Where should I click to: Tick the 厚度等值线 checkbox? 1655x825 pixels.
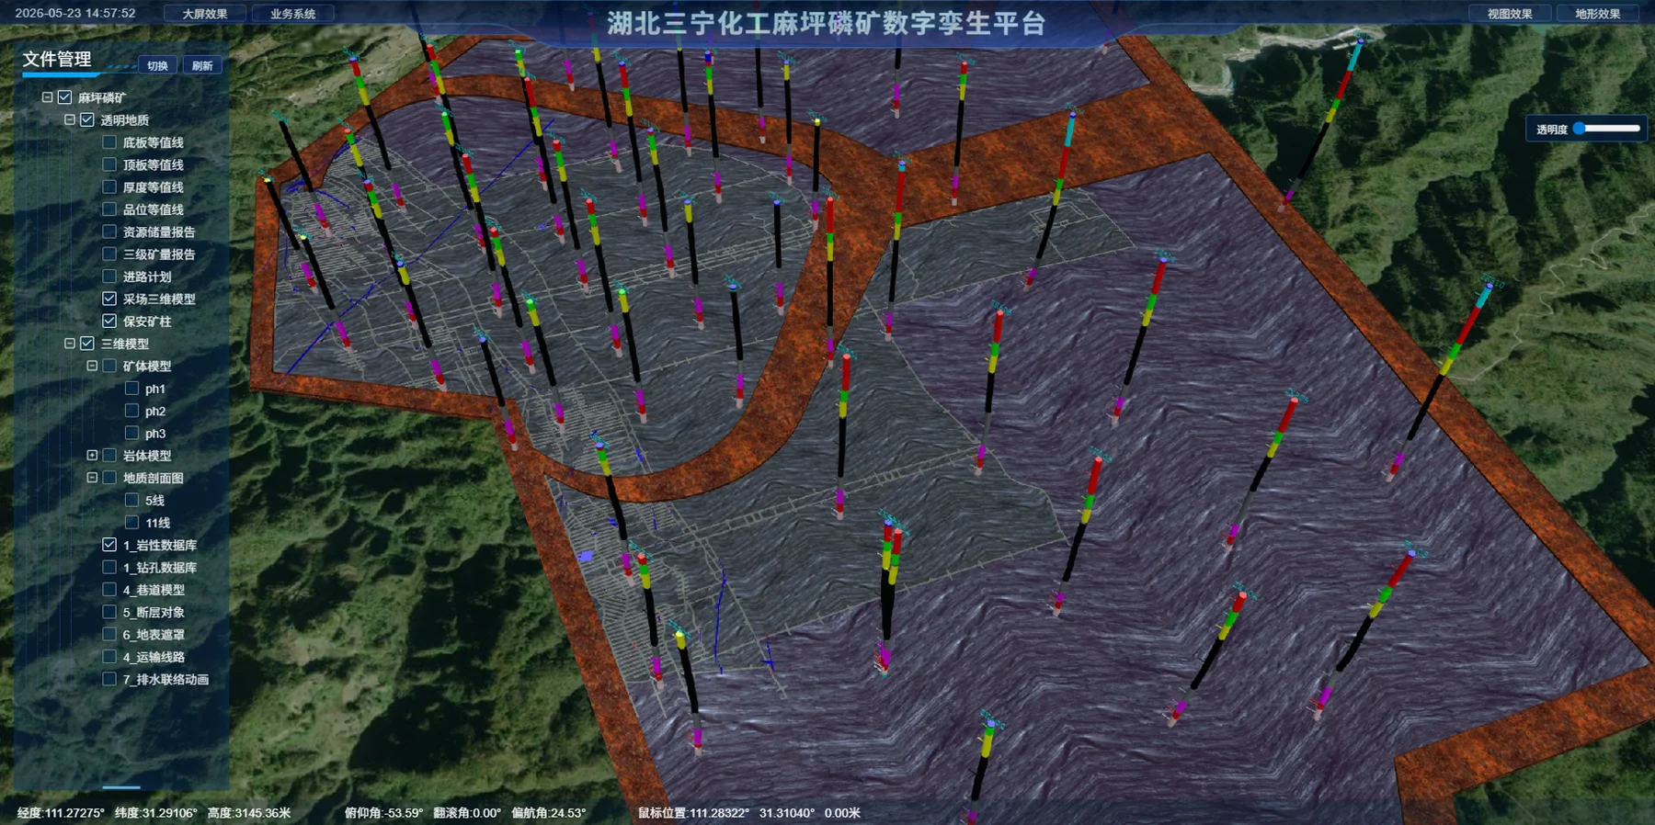(x=109, y=186)
